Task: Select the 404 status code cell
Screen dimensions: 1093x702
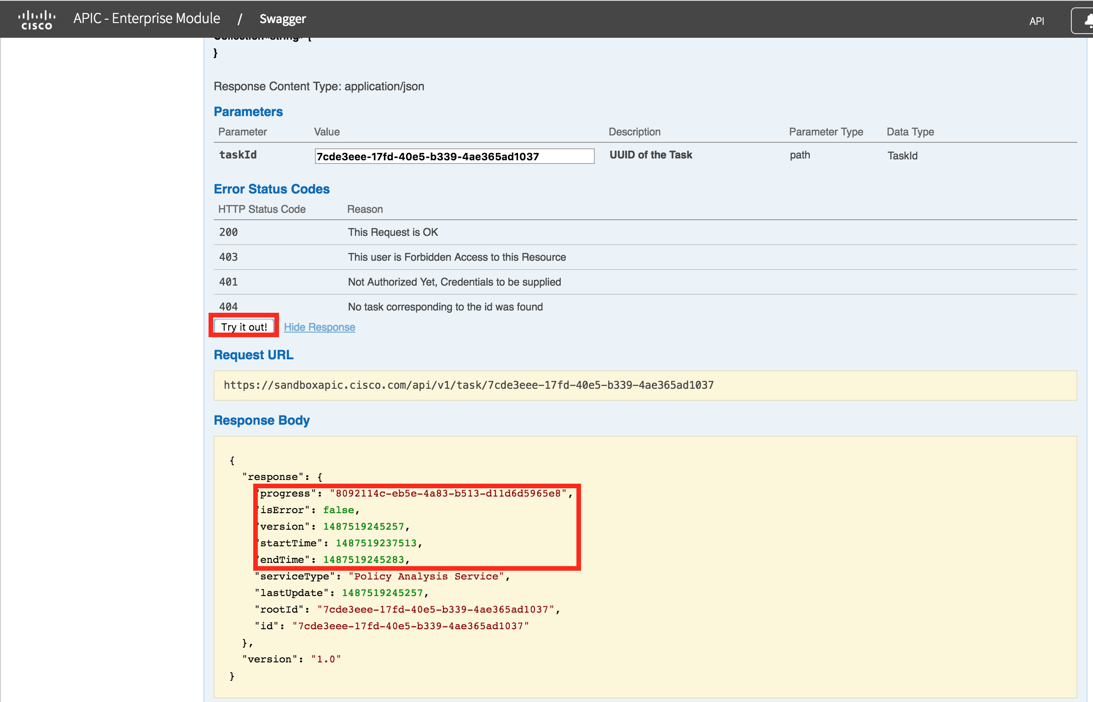Action: [x=228, y=307]
